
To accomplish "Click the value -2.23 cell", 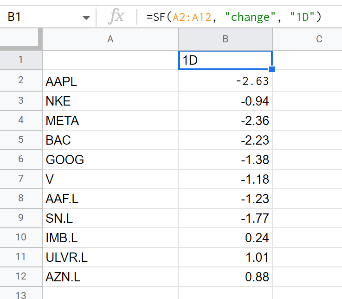I will (226, 140).
